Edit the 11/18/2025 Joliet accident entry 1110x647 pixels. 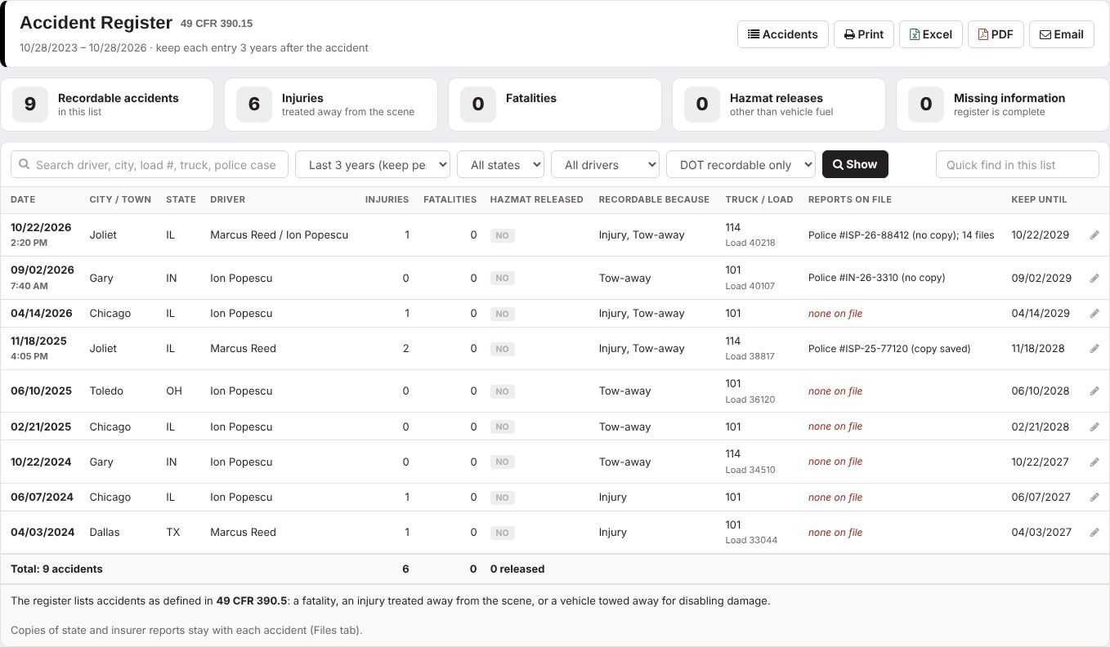pos(1094,349)
